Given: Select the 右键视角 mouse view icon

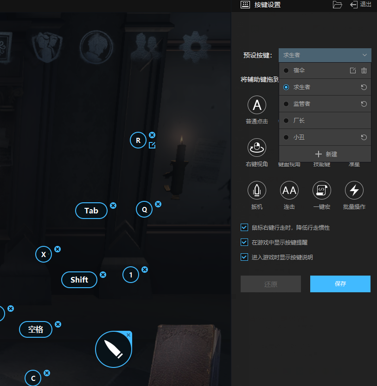Looking at the screenshot, I should pyautogui.click(x=257, y=148).
